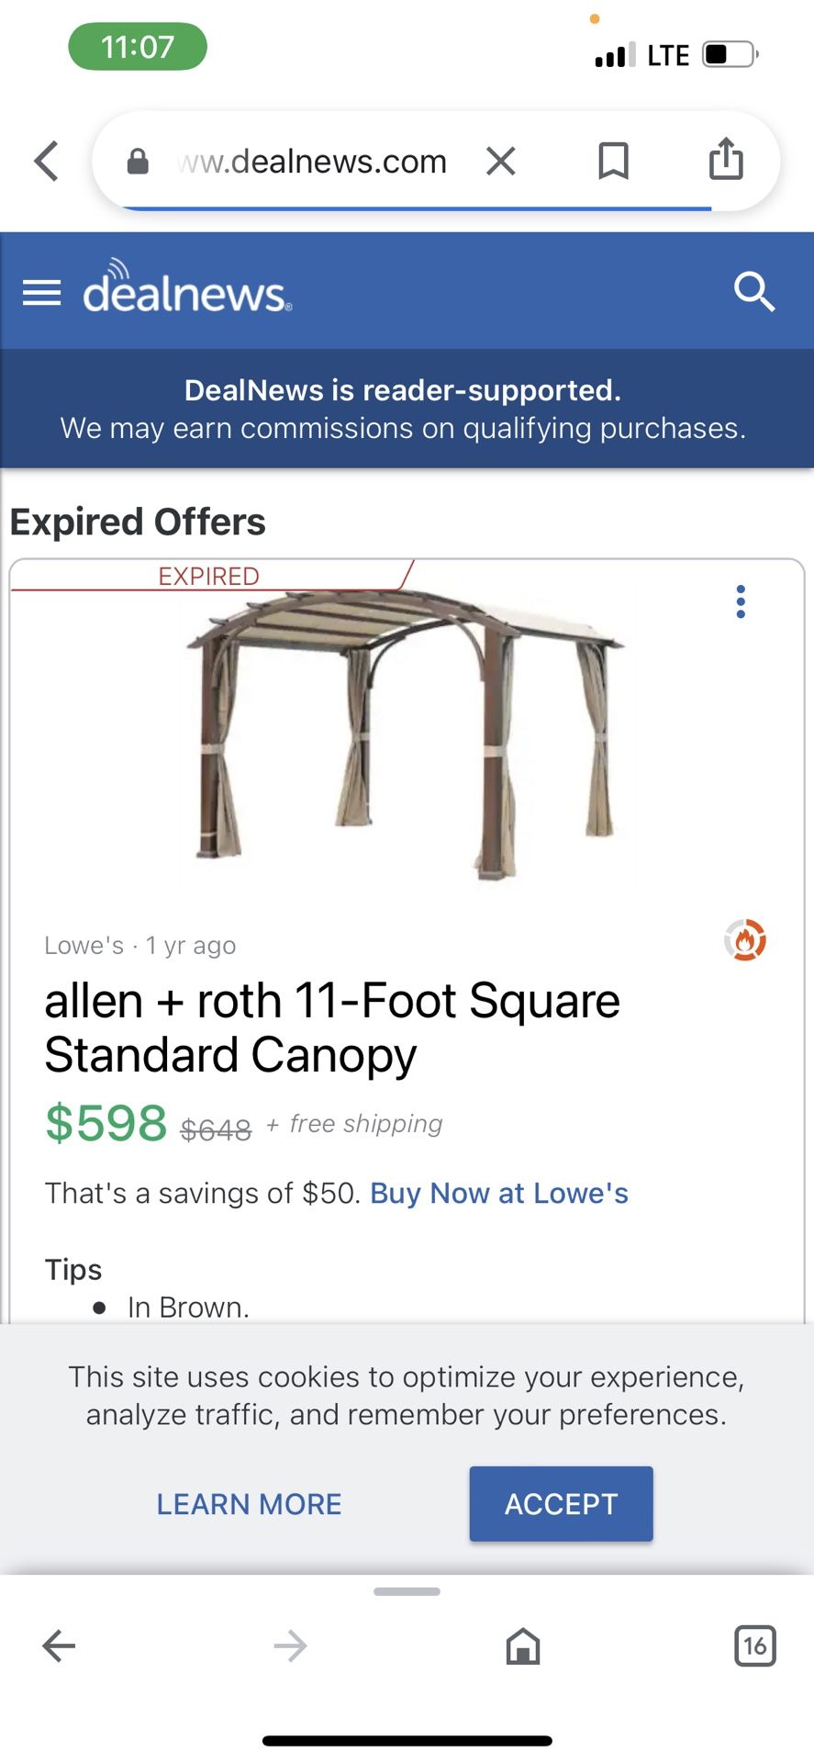Open the dealnews hamburger menu
Viewport: 814px width, 1763px height.
(x=40, y=292)
